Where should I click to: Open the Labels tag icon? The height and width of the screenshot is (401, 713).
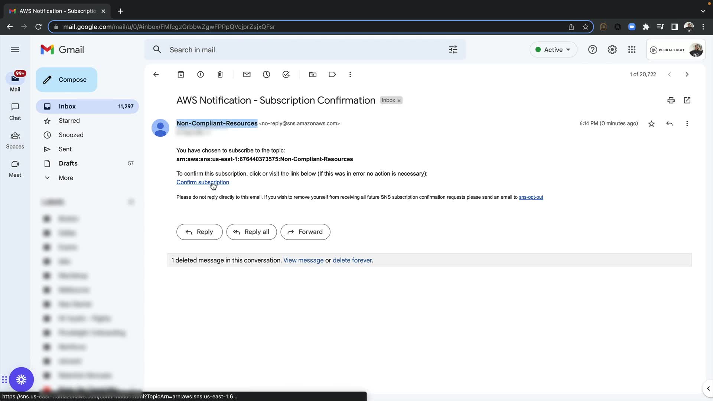[x=332, y=75]
